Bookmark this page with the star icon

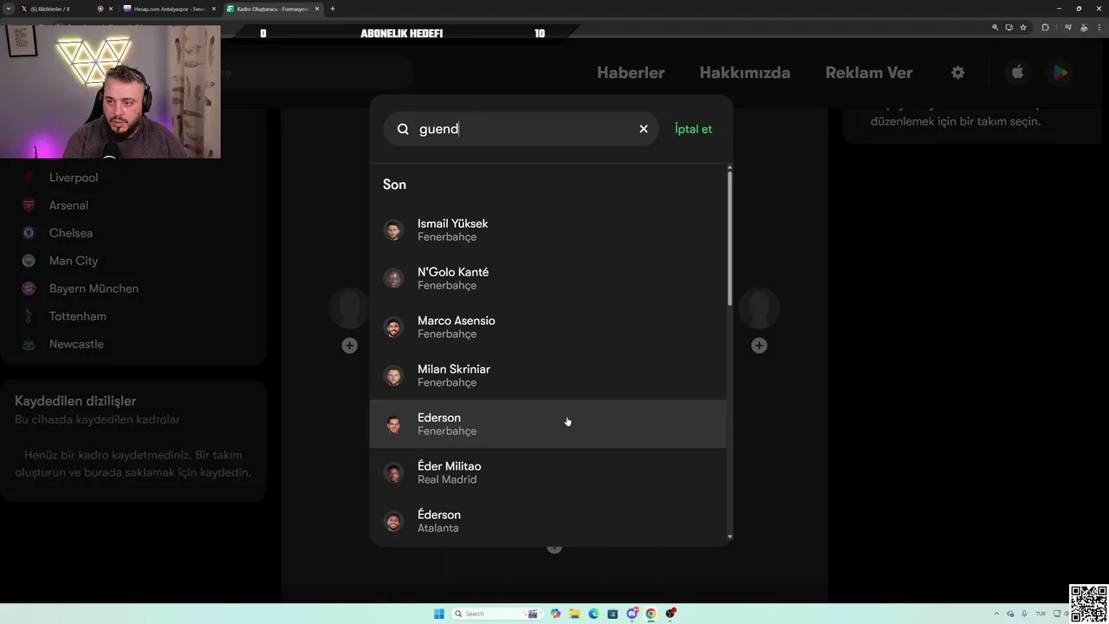(1023, 28)
